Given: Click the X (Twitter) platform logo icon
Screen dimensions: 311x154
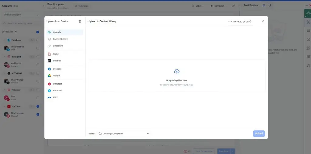Looking at the screenshot, I should coord(9,73).
